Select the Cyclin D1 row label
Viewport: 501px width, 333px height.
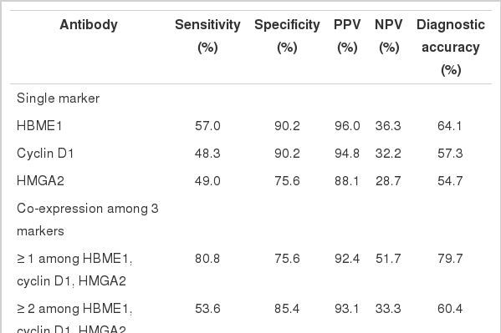[x=45, y=154]
